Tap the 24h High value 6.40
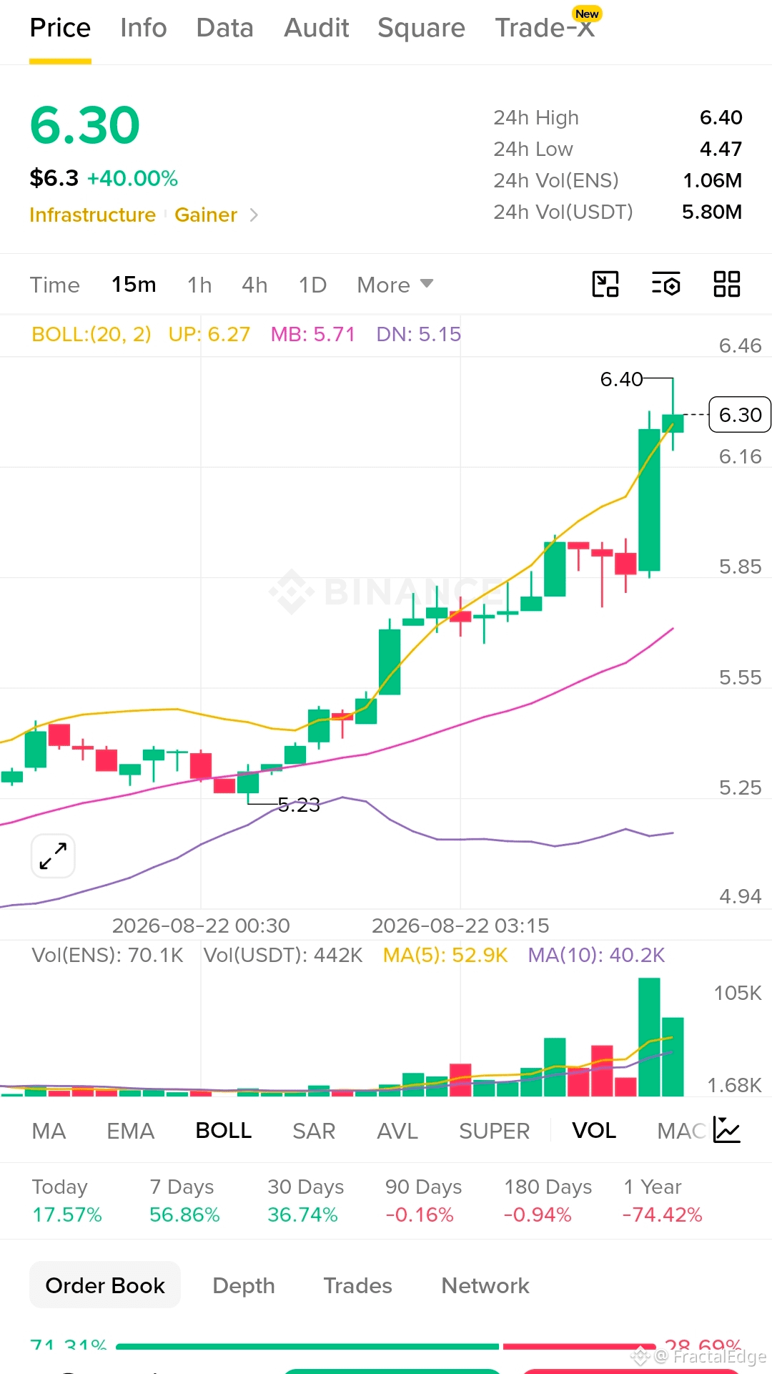This screenshot has height=1374, width=772. [721, 117]
